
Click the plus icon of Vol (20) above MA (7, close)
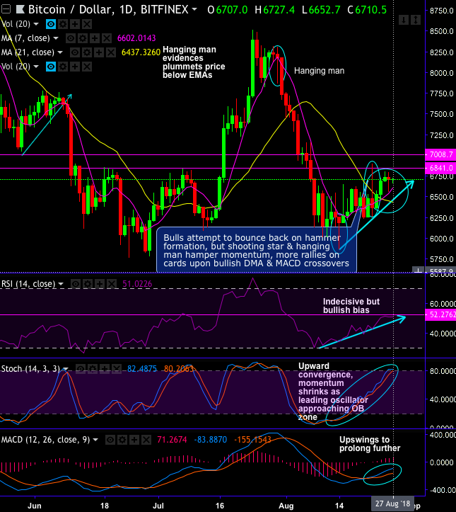coord(75,24)
